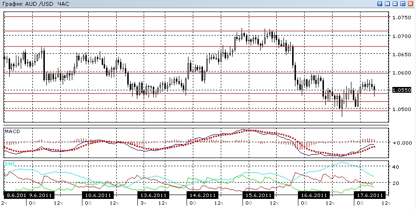Click the 1.0750 price axis label
The height and width of the screenshot is (209, 416).
point(402,18)
